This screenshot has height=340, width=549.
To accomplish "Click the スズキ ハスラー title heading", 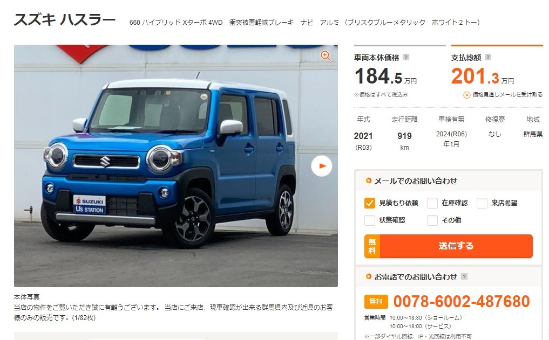I will pos(65,19).
